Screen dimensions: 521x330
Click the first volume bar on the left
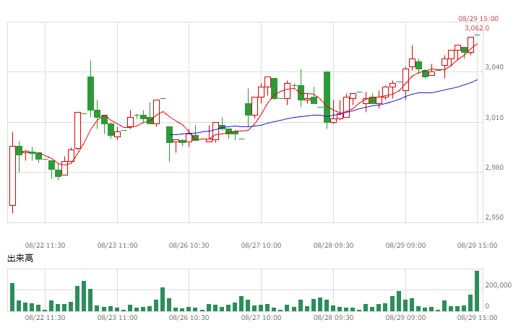12,297
